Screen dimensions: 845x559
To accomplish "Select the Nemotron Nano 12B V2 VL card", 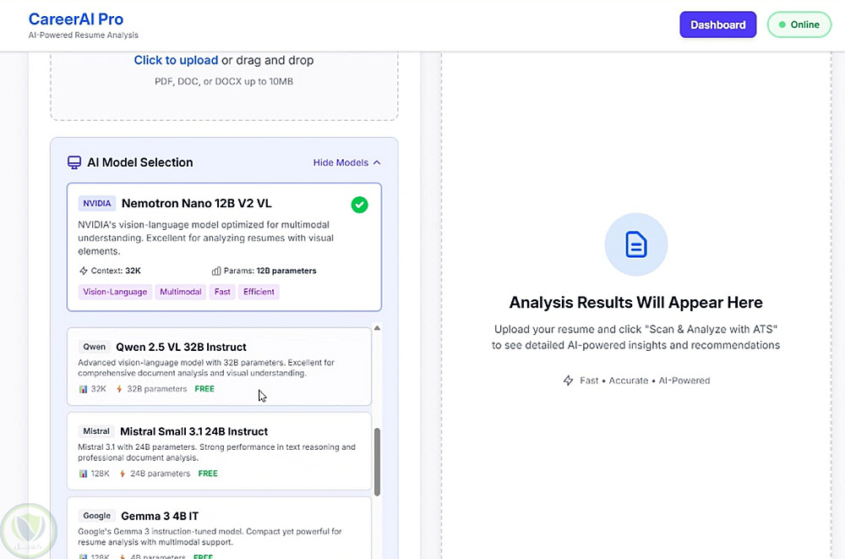I will [224, 247].
